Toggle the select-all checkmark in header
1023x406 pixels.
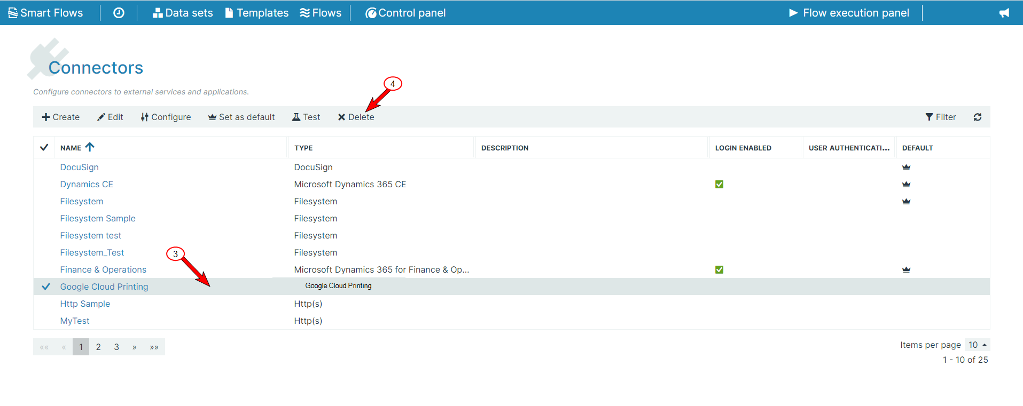click(x=44, y=147)
